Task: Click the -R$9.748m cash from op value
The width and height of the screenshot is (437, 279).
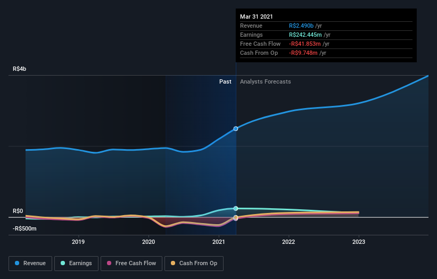Action: [x=303, y=53]
